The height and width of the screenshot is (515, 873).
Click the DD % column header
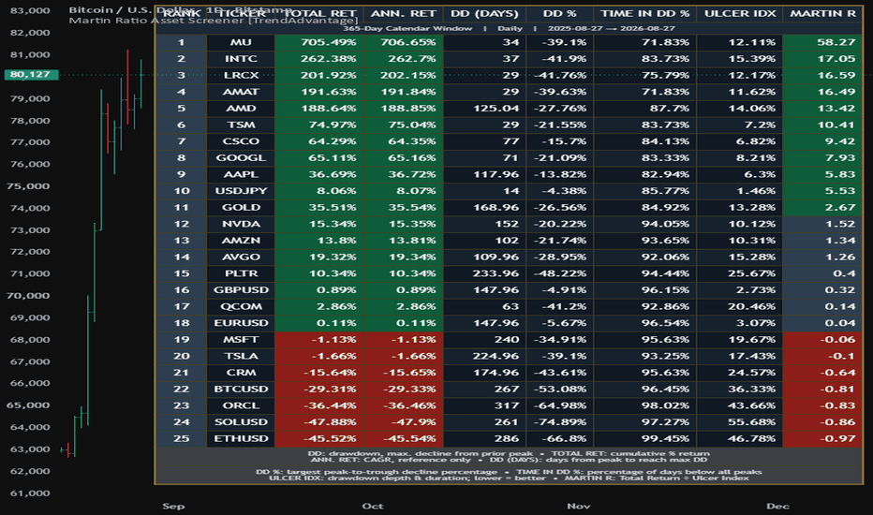(x=559, y=13)
